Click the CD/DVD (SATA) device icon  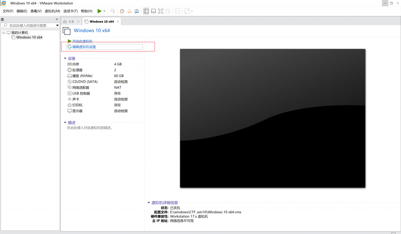[x=69, y=82]
